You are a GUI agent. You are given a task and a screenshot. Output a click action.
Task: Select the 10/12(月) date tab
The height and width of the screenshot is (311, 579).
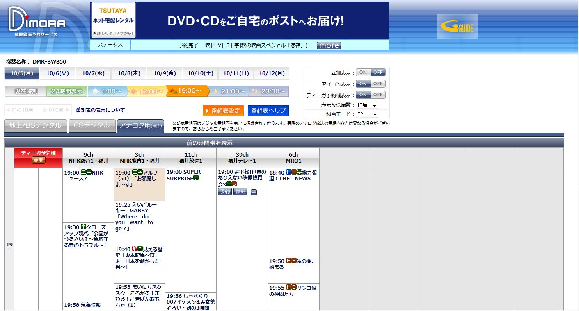point(272,73)
